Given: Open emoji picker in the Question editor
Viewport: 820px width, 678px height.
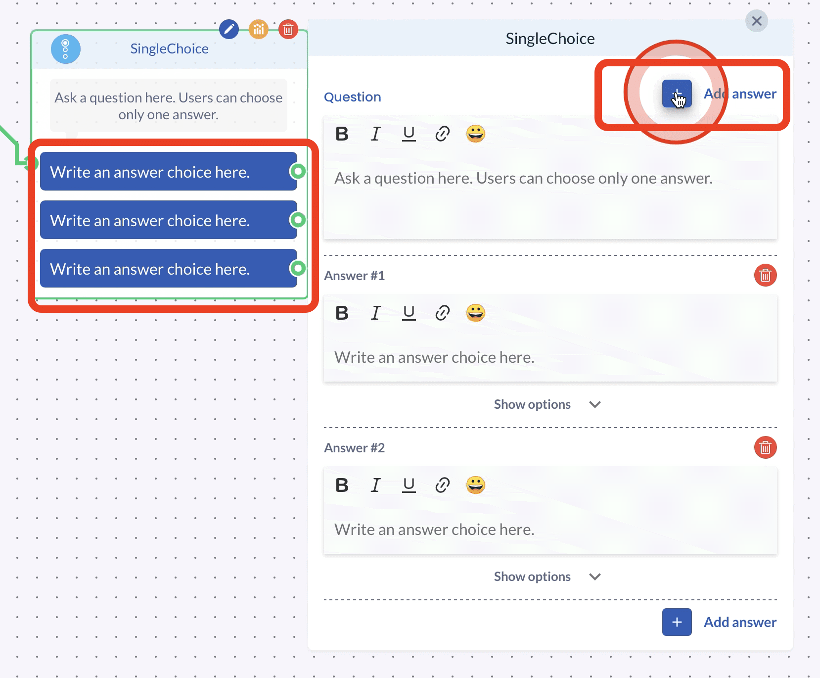Looking at the screenshot, I should tap(476, 134).
